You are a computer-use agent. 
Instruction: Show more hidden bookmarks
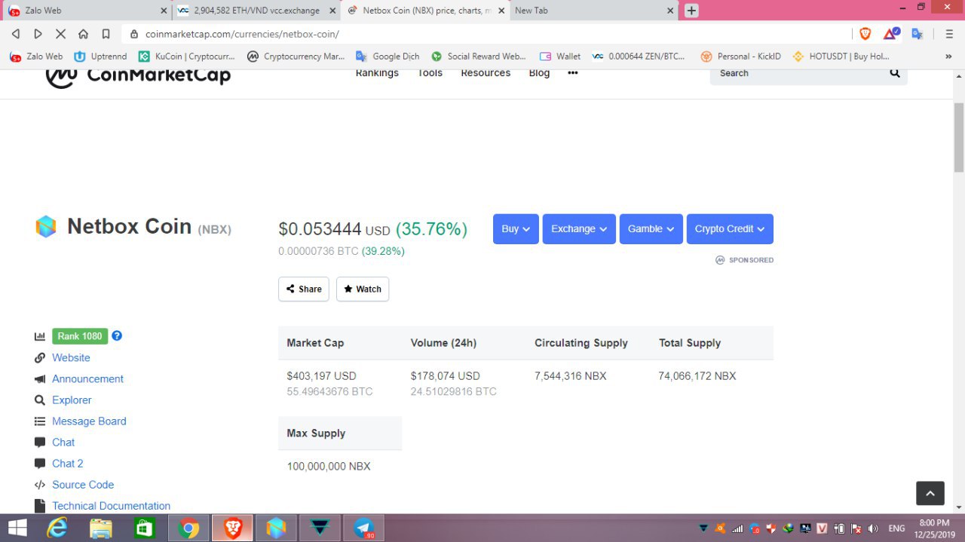(948, 56)
